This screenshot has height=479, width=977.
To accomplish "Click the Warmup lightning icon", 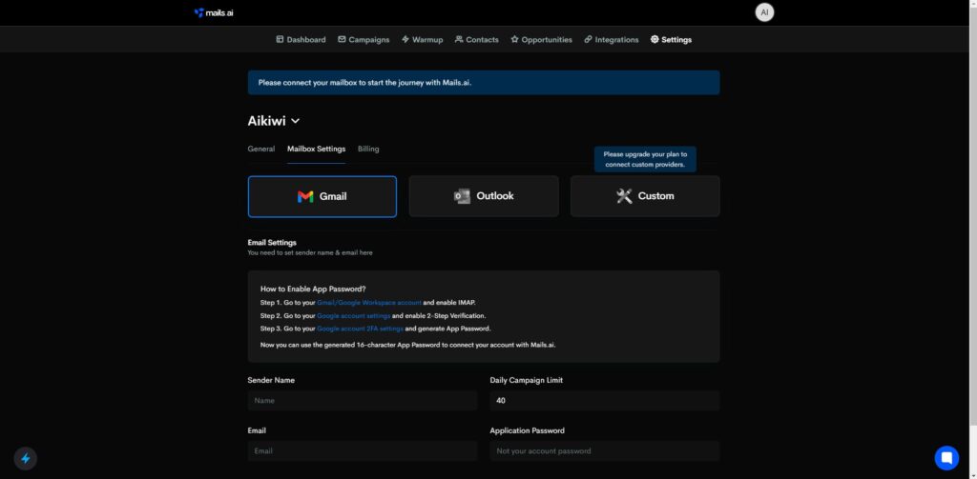I will click(x=405, y=39).
